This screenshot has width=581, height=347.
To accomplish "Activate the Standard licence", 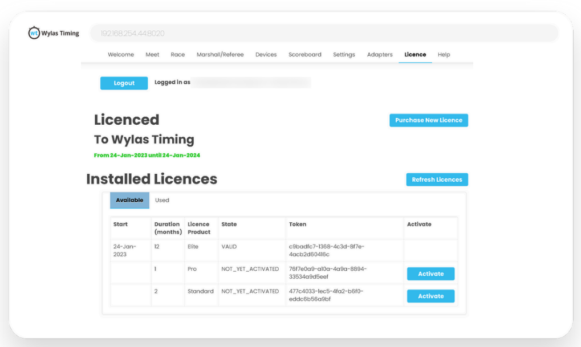I will [430, 296].
